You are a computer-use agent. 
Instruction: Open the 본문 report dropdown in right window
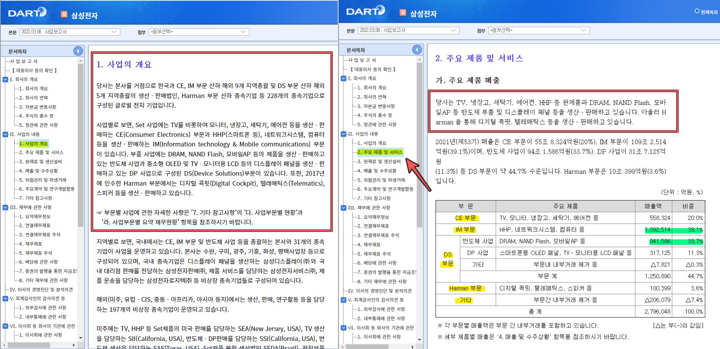(x=408, y=30)
